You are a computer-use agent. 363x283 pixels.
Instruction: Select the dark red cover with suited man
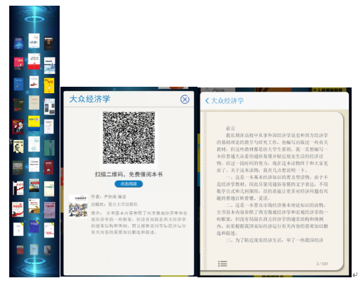click(x=18, y=127)
